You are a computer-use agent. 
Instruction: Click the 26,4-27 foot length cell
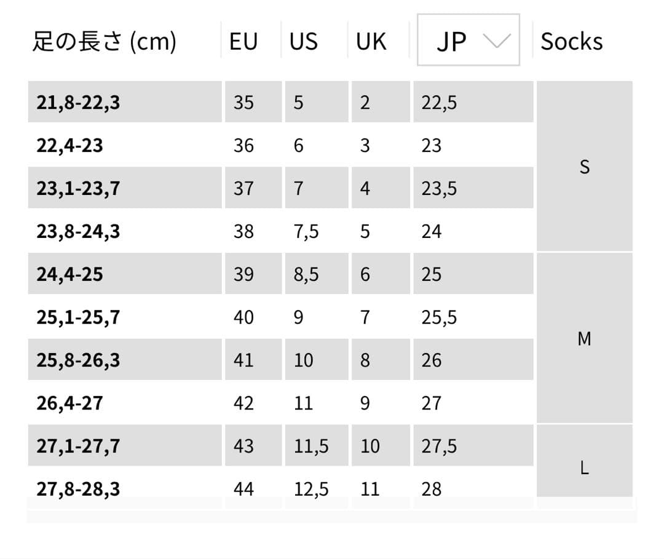pos(69,403)
